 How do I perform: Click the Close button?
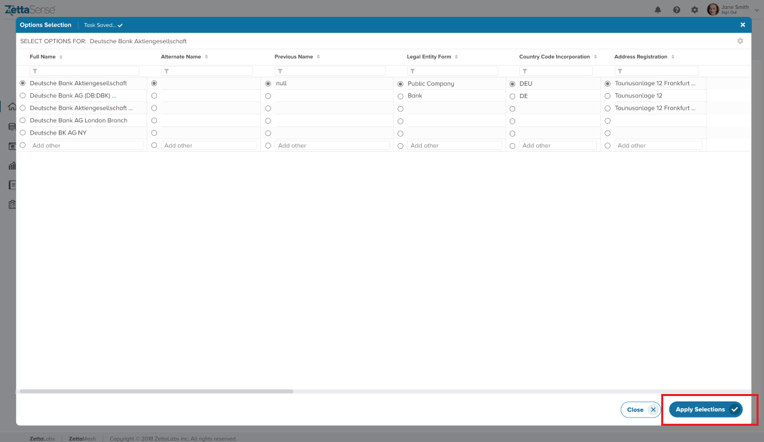pyautogui.click(x=640, y=410)
